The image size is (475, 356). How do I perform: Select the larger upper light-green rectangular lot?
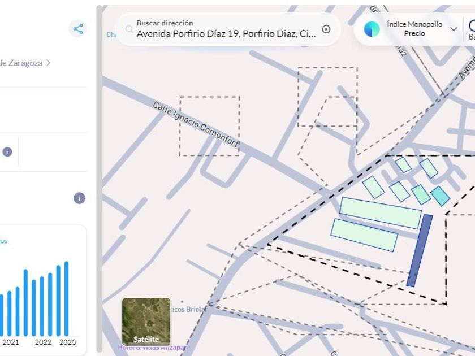pyautogui.click(x=380, y=213)
